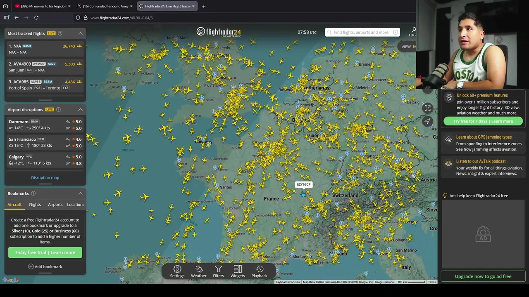Open Listen to our AvTalk podcast link
The width and height of the screenshot is (529, 297).
click(x=481, y=162)
